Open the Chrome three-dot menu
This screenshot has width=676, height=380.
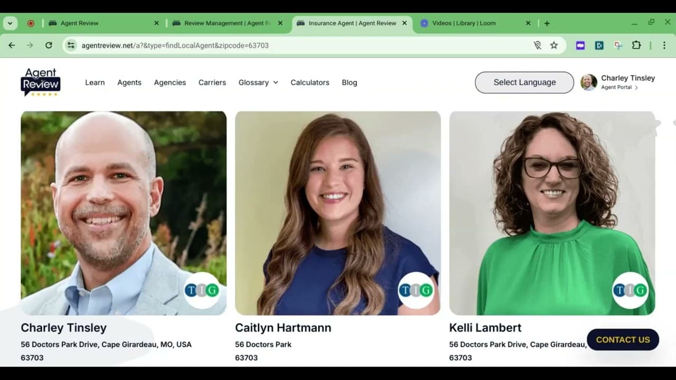[x=664, y=45]
